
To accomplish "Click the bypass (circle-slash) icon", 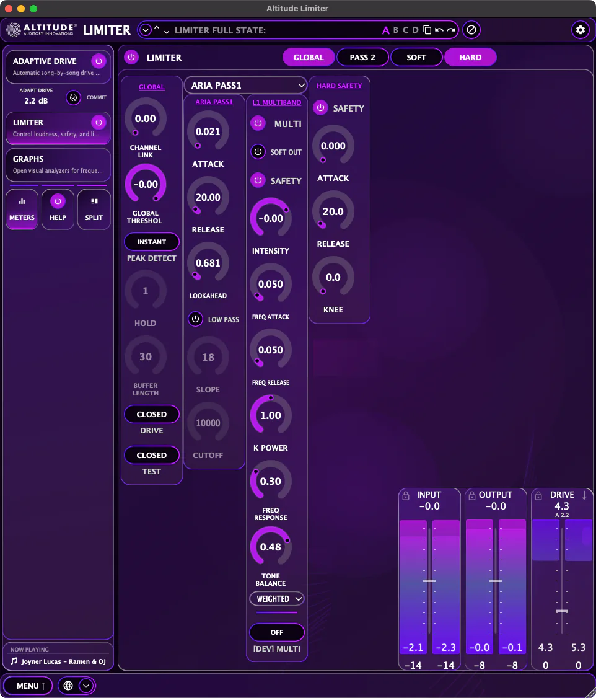I will click(471, 30).
